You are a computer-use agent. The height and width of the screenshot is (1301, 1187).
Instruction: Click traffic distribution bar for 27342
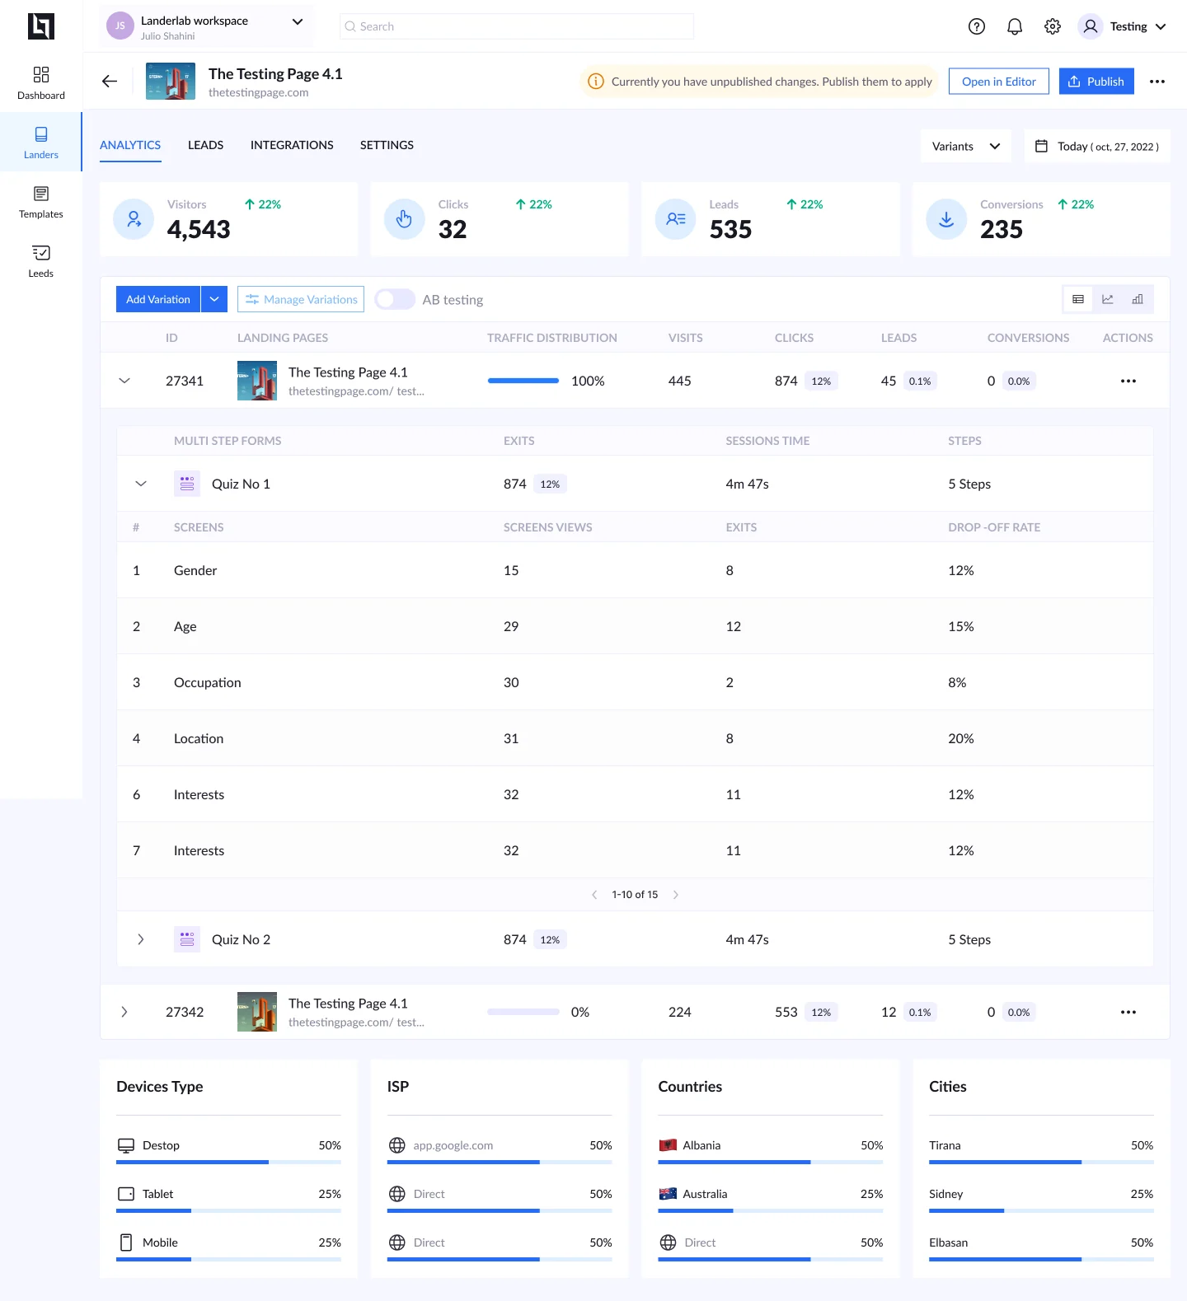coord(523,1012)
